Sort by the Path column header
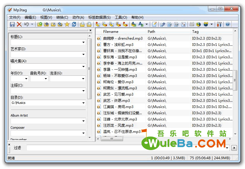 point(168,32)
